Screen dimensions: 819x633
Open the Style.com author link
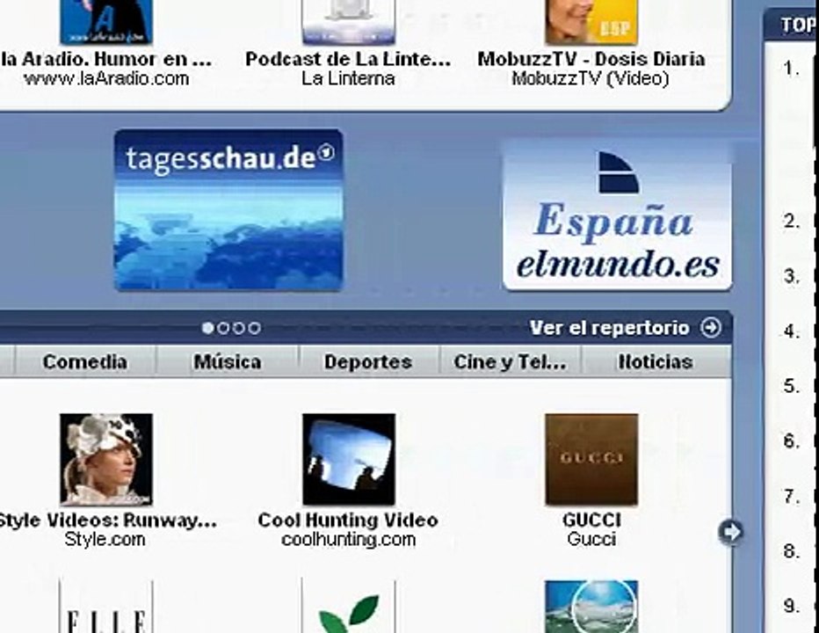(x=105, y=540)
